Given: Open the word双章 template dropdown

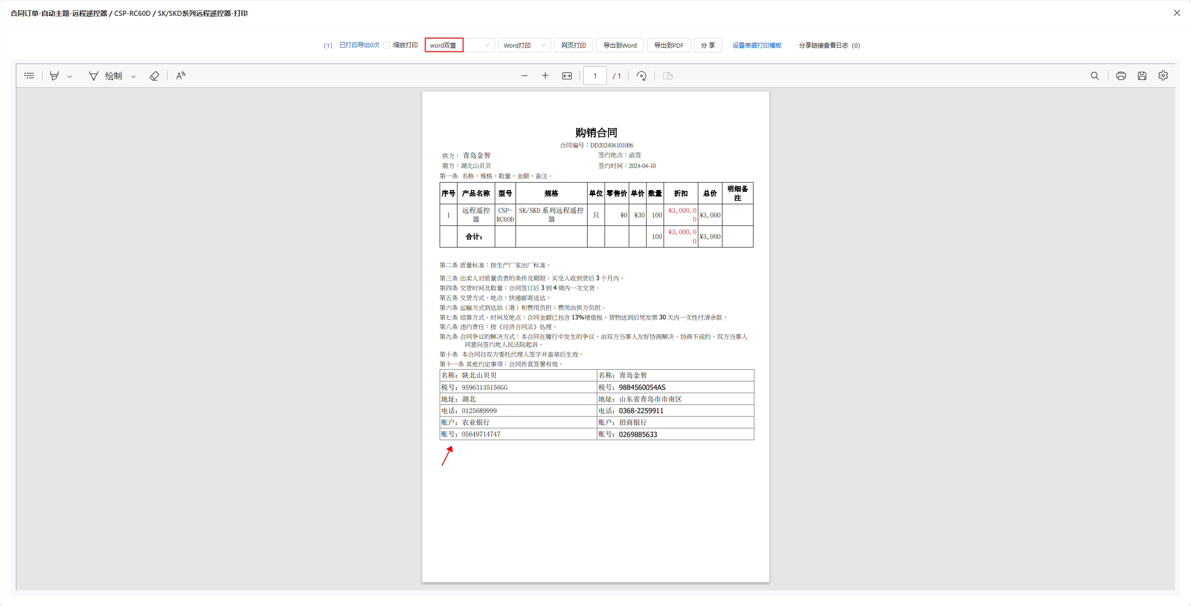Looking at the screenshot, I should [x=460, y=45].
